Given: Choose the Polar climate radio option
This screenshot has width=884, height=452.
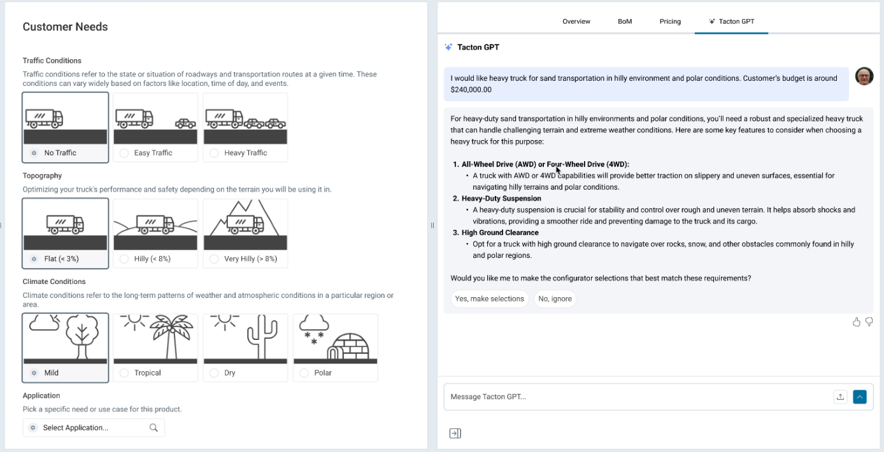Looking at the screenshot, I should tap(304, 373).
